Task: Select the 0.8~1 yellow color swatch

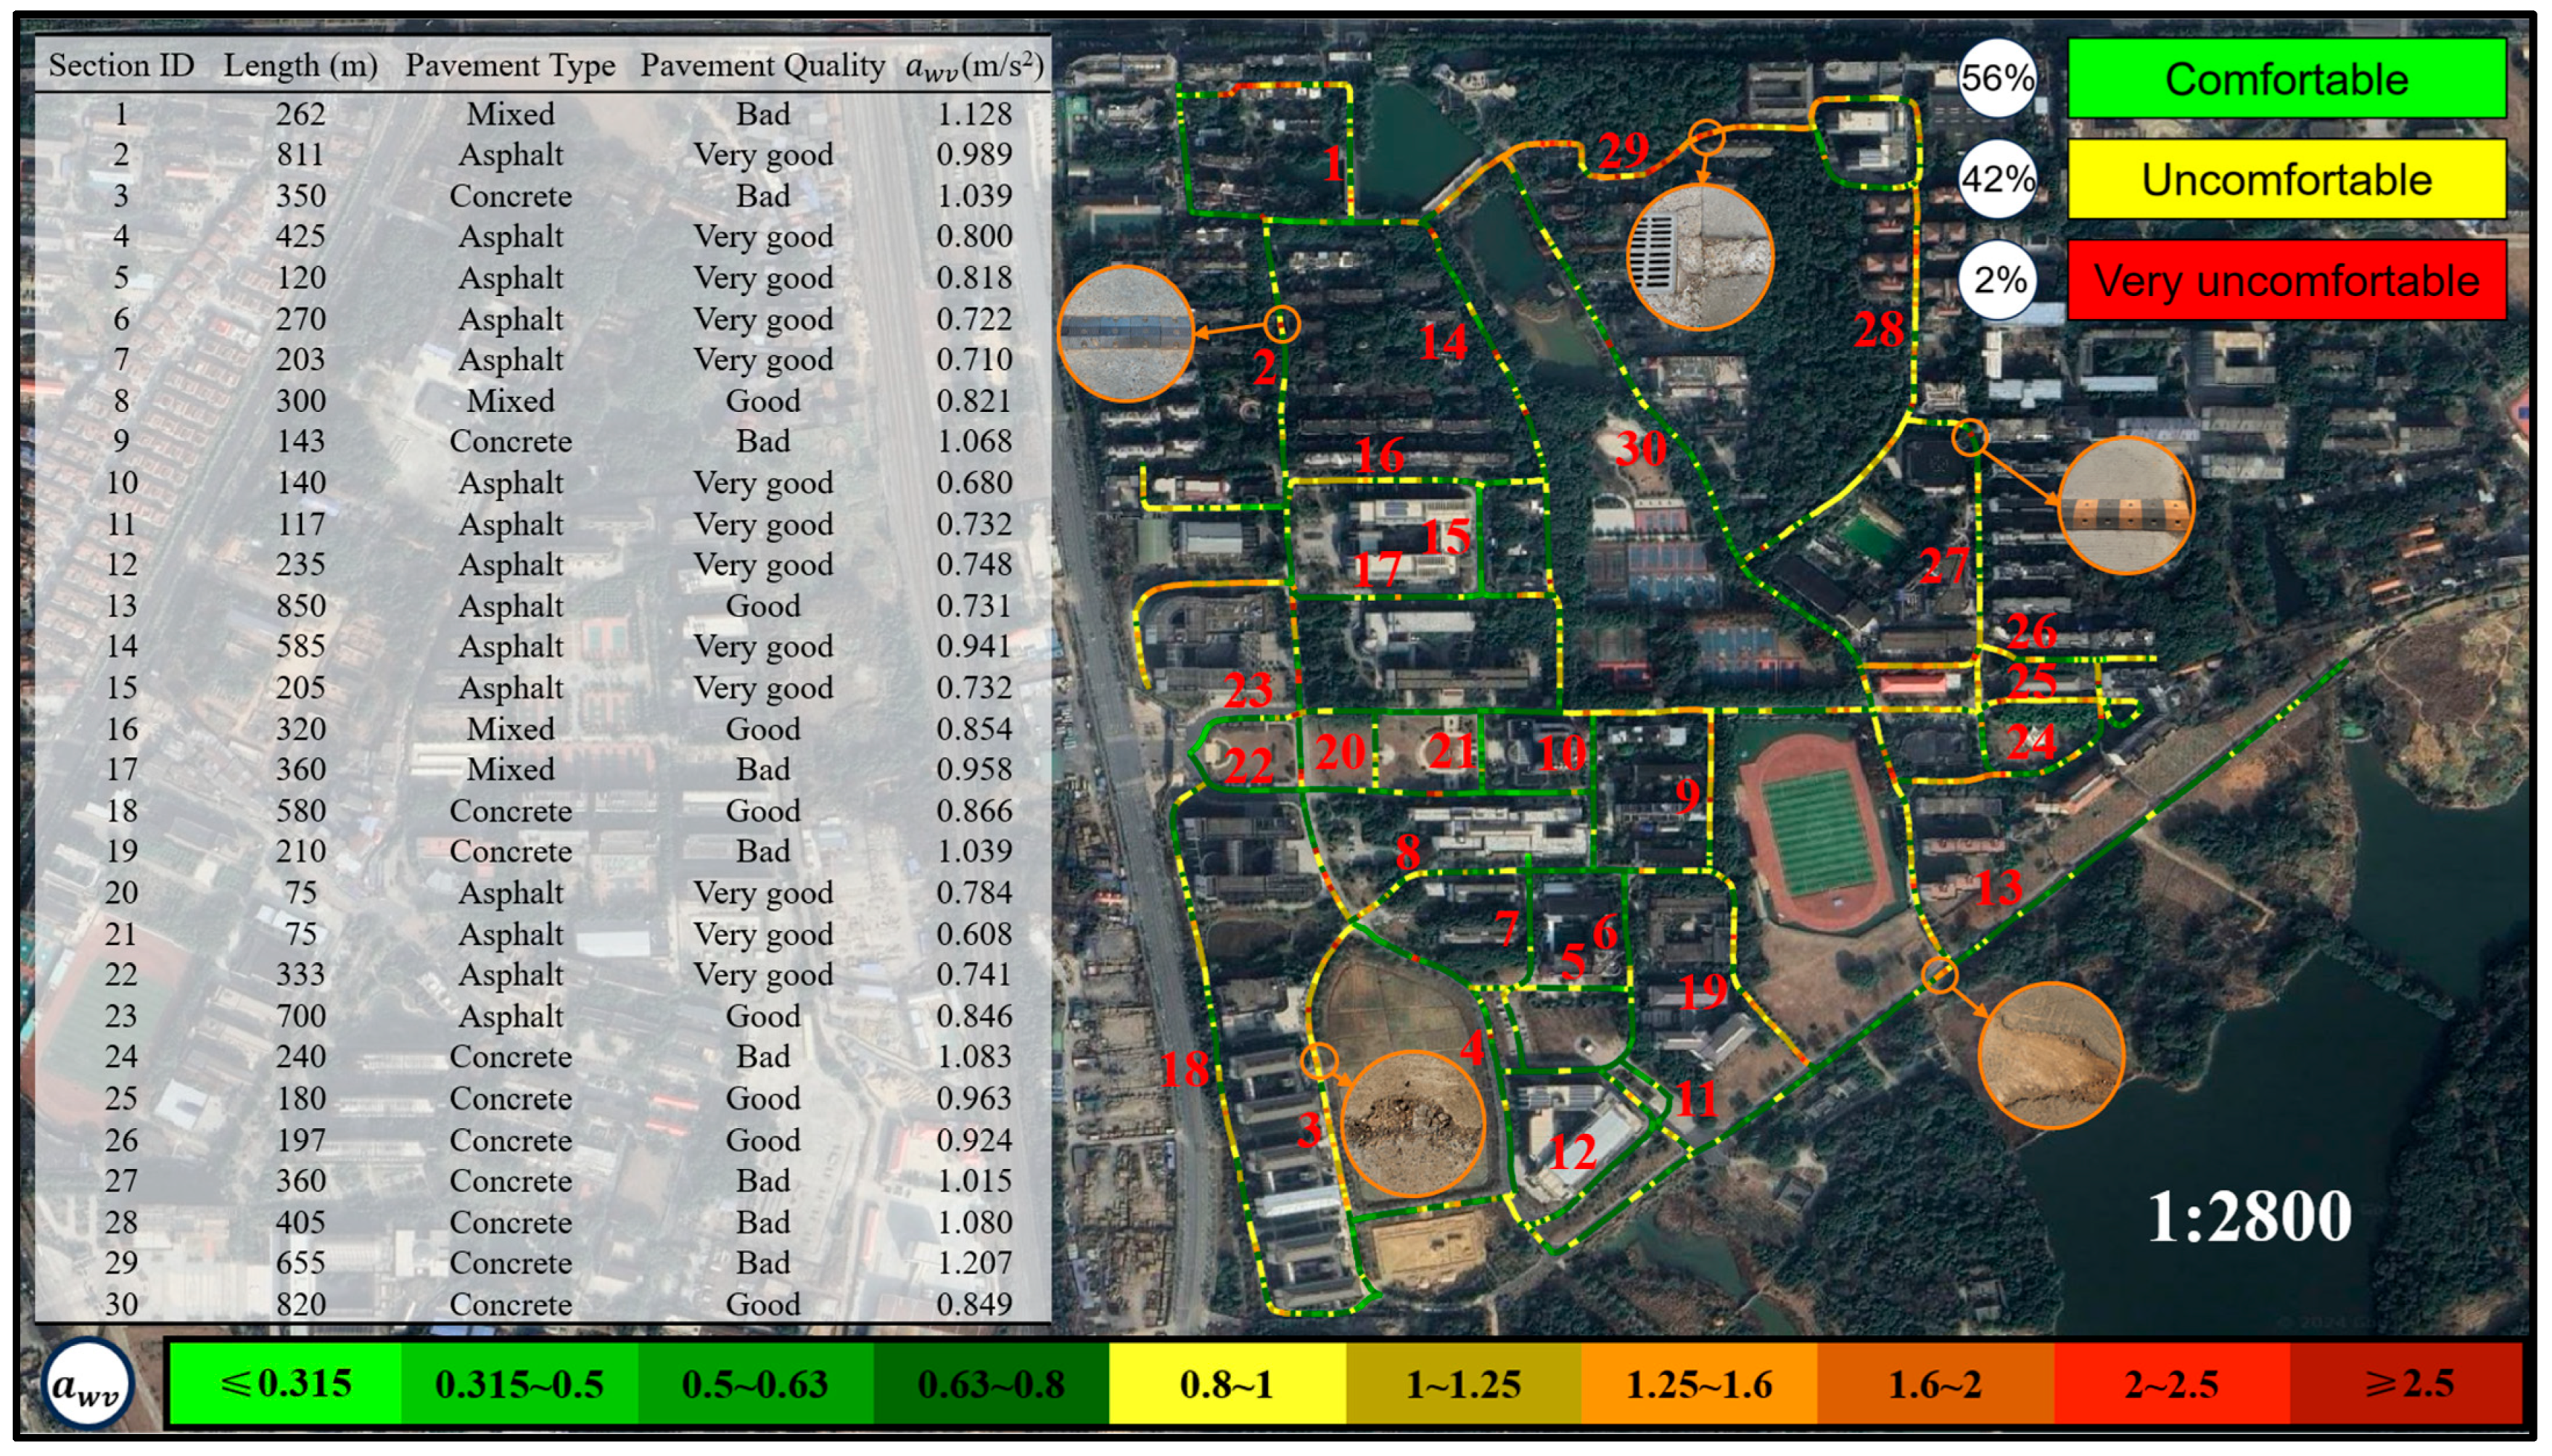Action: 1227,1384
